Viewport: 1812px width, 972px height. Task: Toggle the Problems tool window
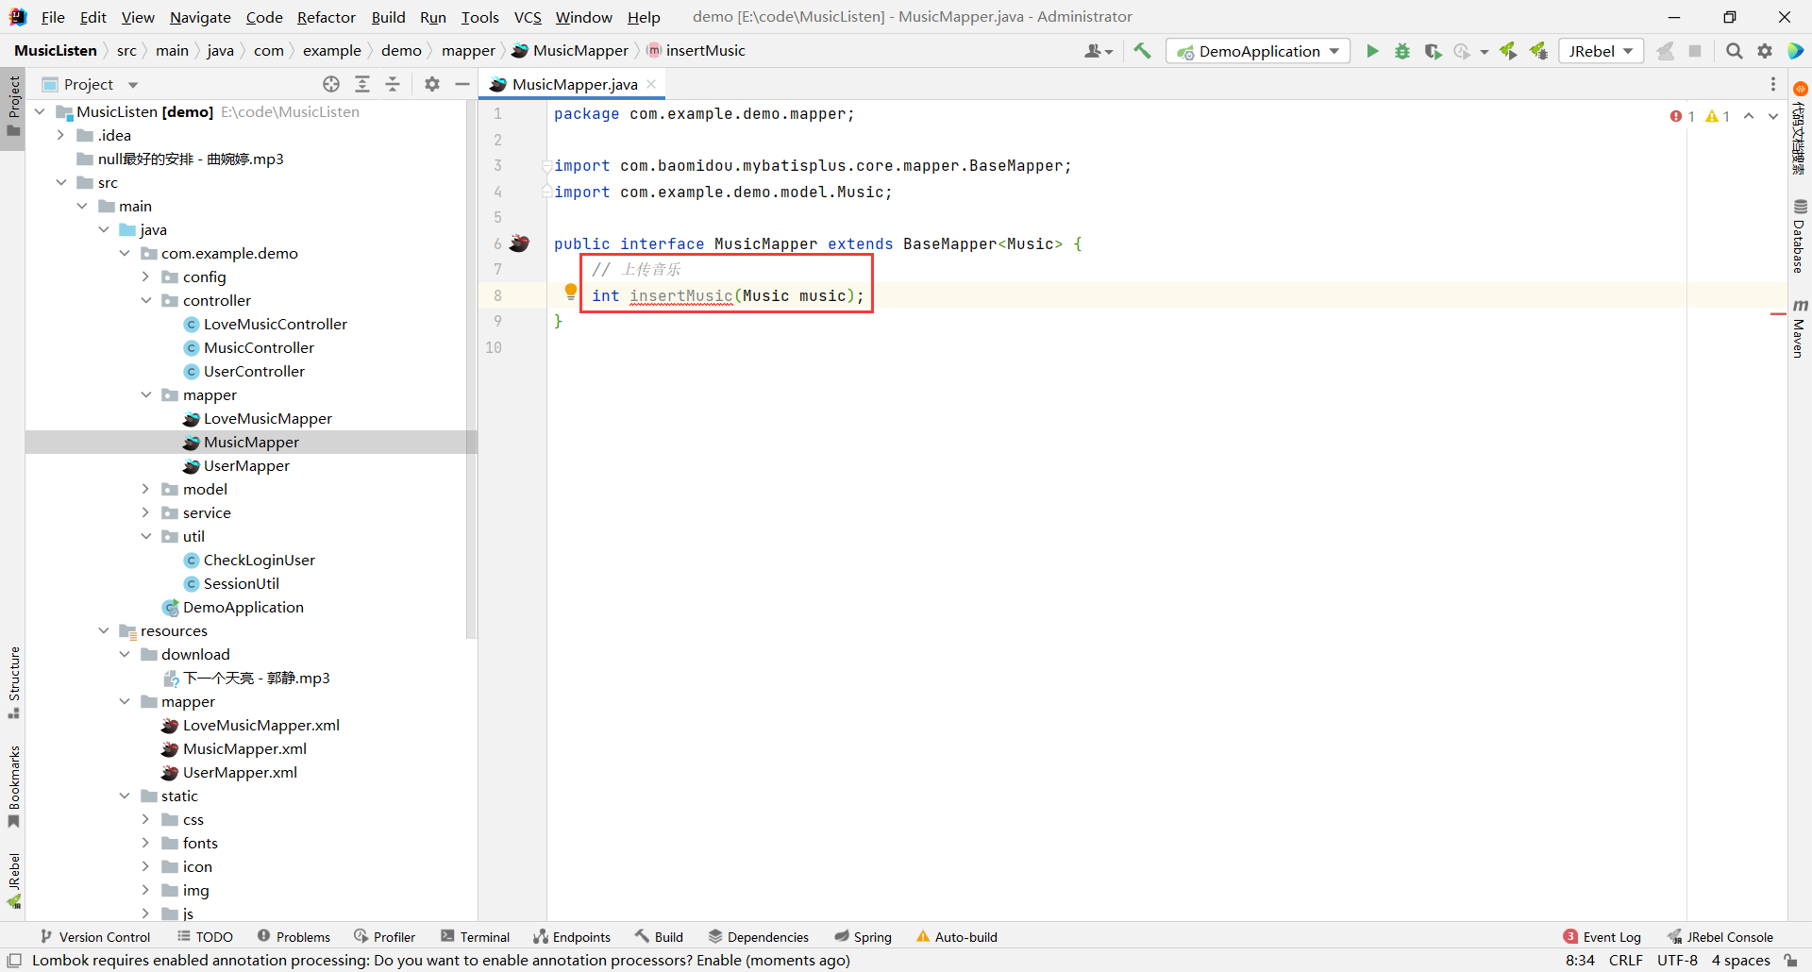(x=294, y=937)
